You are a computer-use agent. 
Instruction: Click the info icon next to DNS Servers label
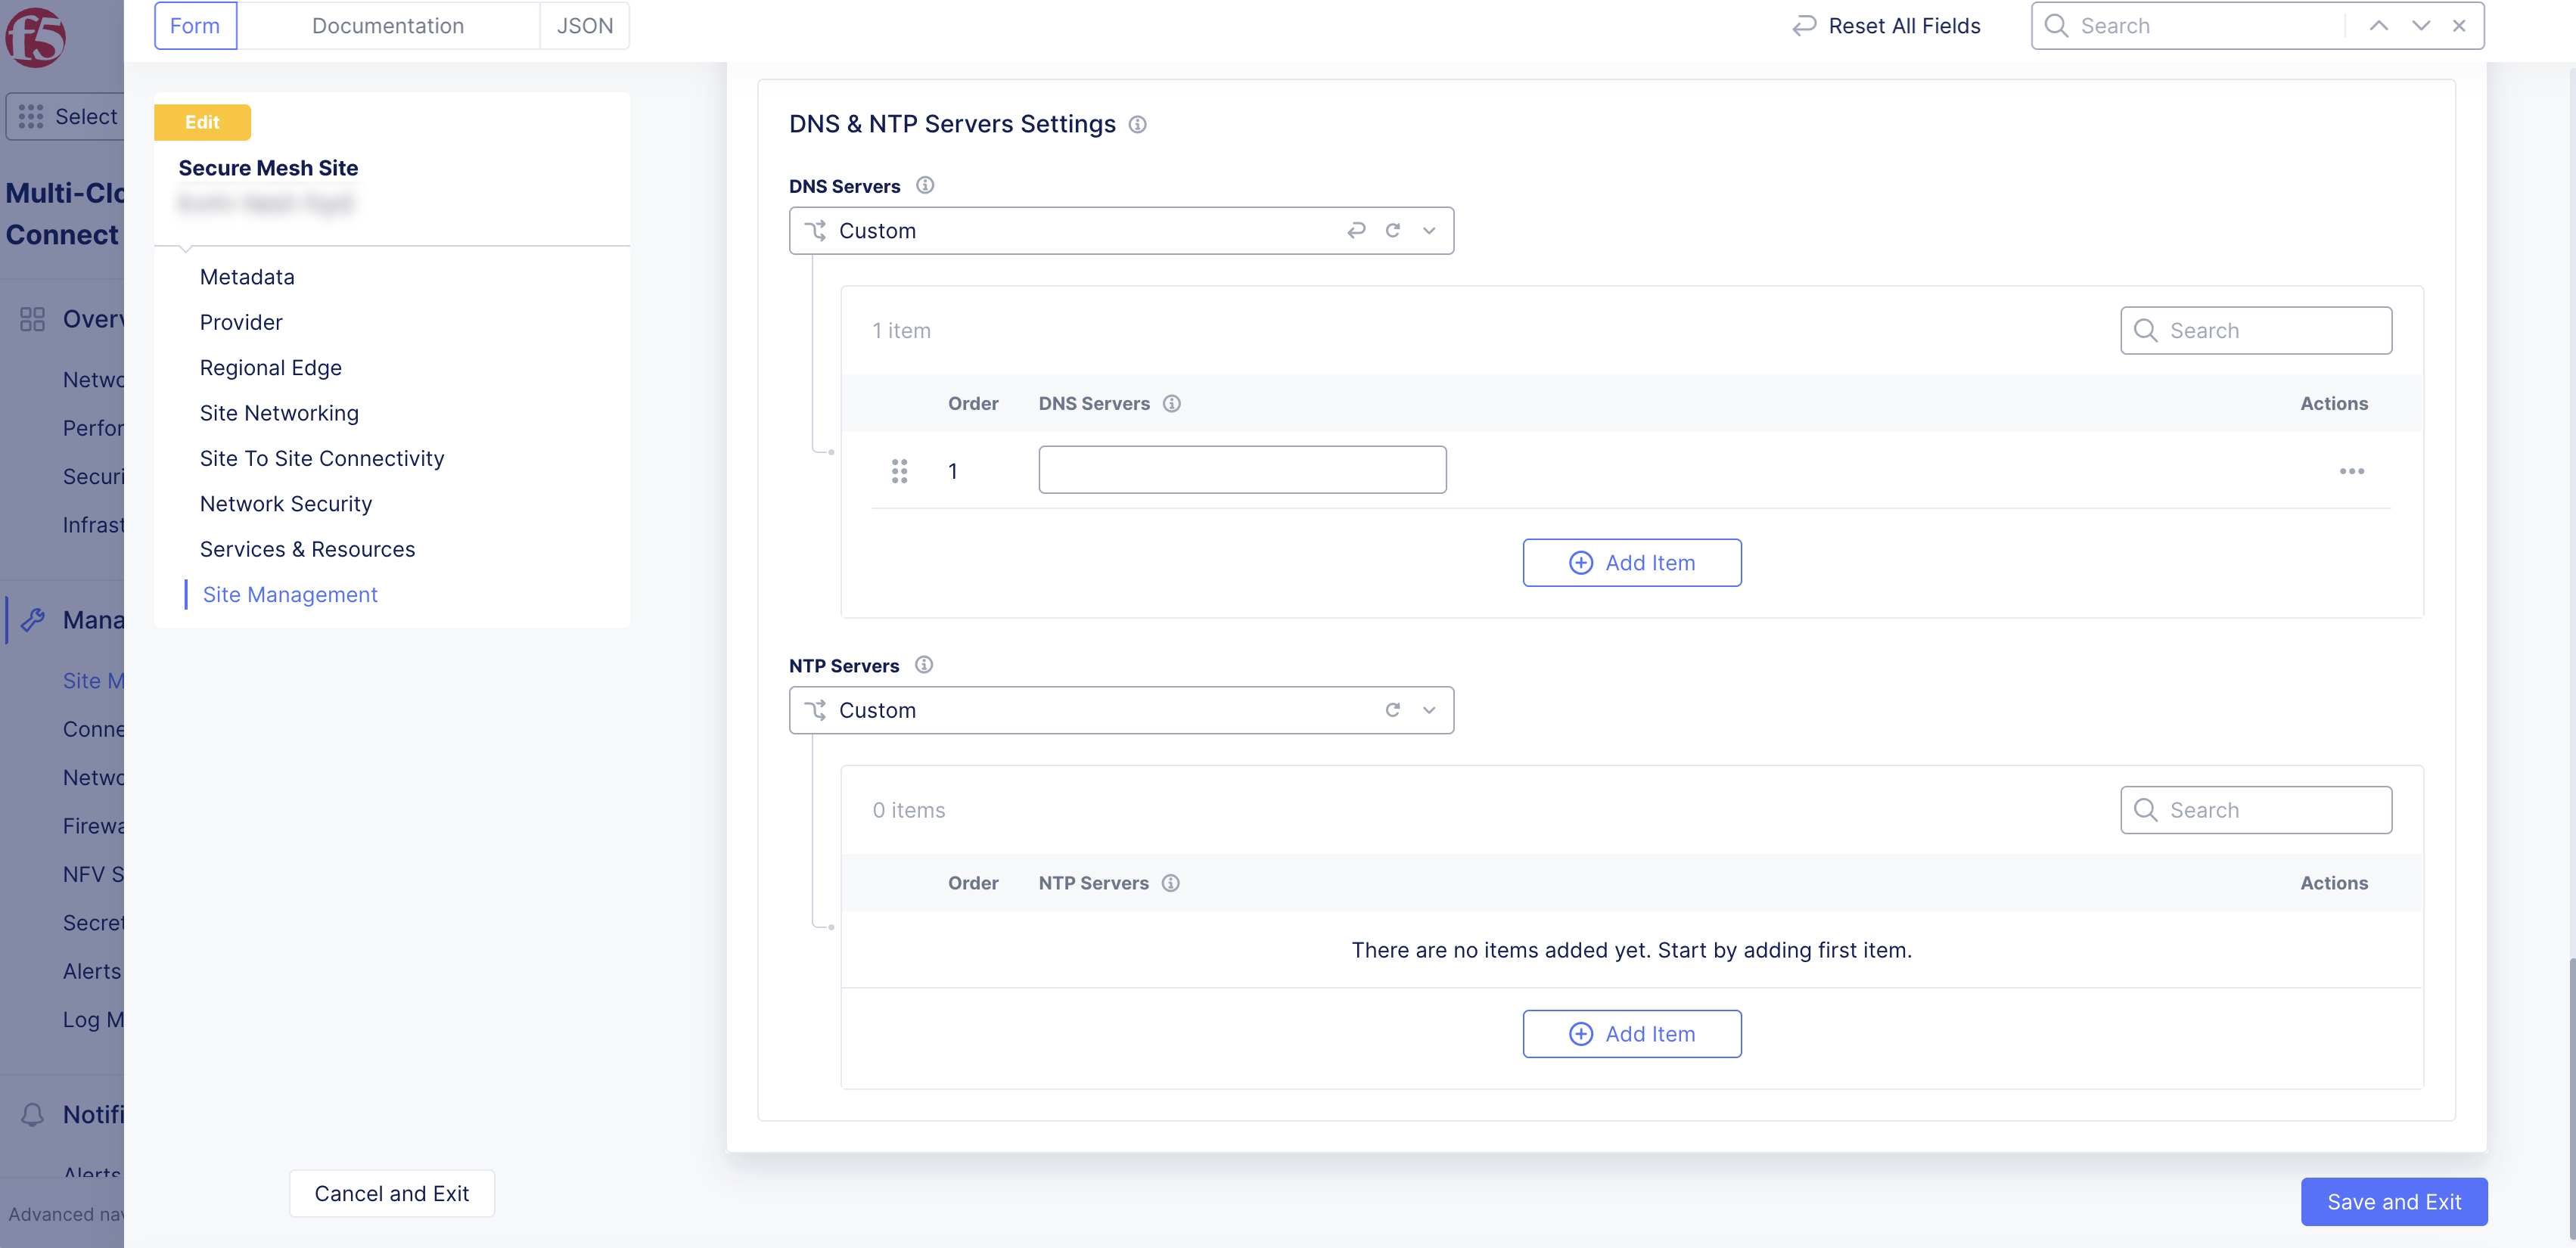coord(925,184)
